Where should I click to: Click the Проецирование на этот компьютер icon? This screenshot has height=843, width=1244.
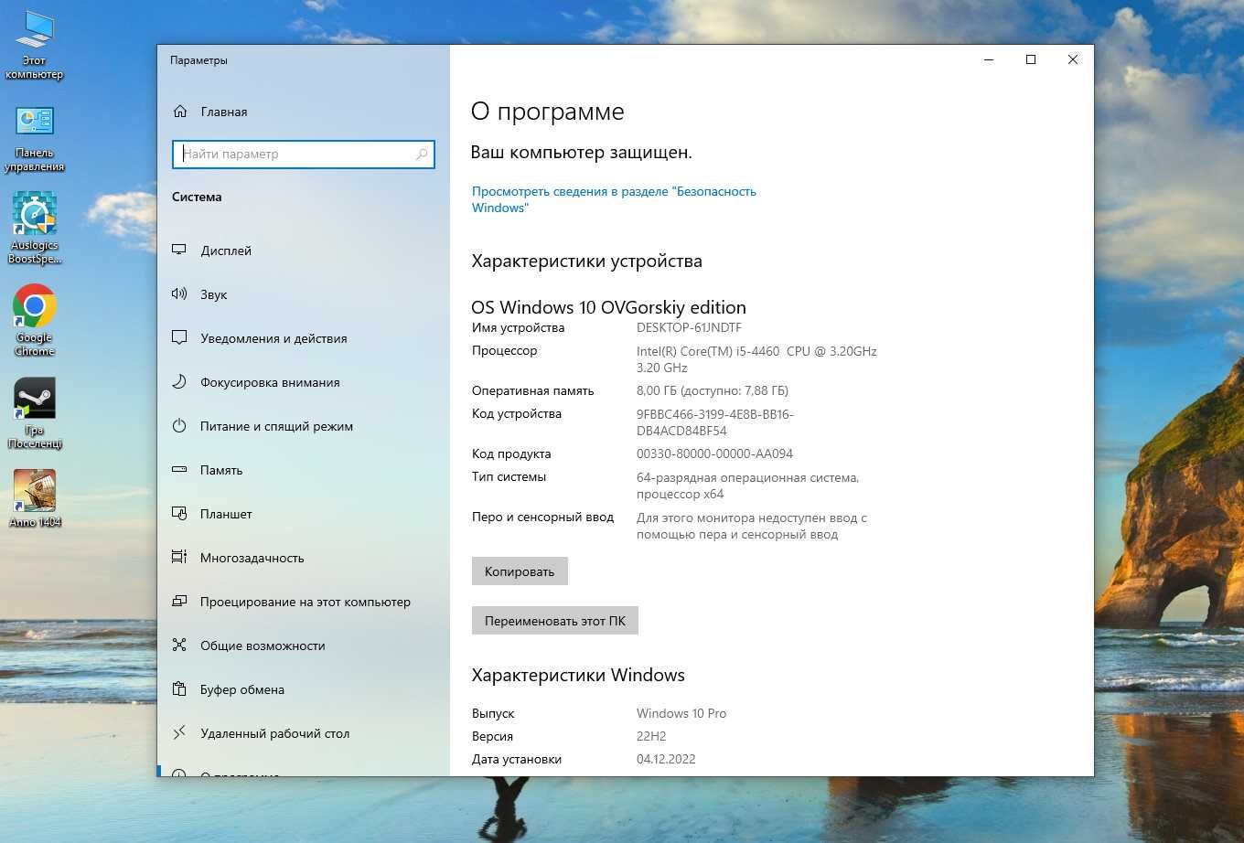tap(179, 602)
